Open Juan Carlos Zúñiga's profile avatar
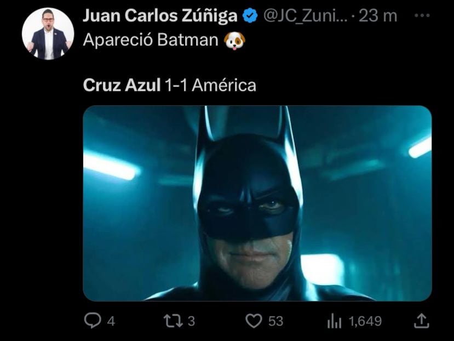The height and width of the screenshot is (341, 454). [x=48, y=34]
